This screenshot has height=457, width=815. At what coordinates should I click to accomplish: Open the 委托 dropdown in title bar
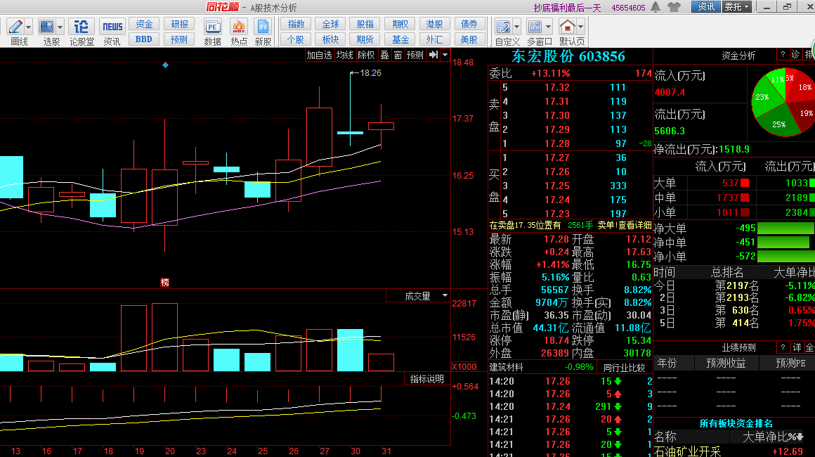(736, 7)
